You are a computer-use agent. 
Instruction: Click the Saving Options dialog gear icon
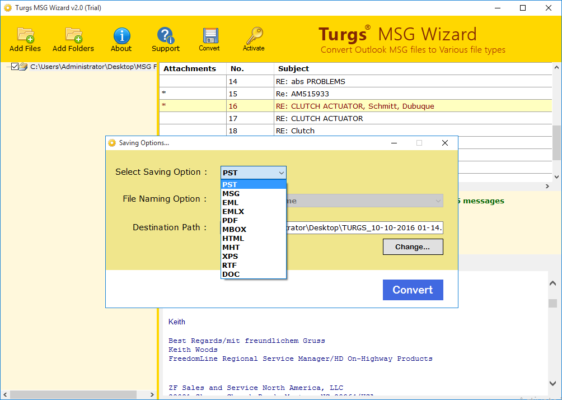112,143
